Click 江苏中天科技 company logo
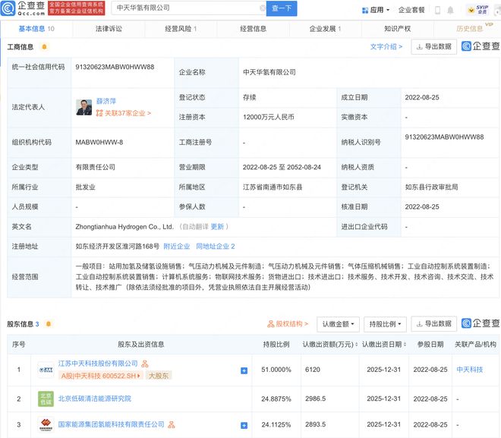The width and height of the screenshot is (501, 438). [x=46, y=370]
